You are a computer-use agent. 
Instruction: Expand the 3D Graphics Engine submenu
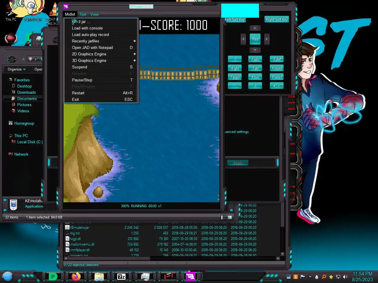pos(101,60)
